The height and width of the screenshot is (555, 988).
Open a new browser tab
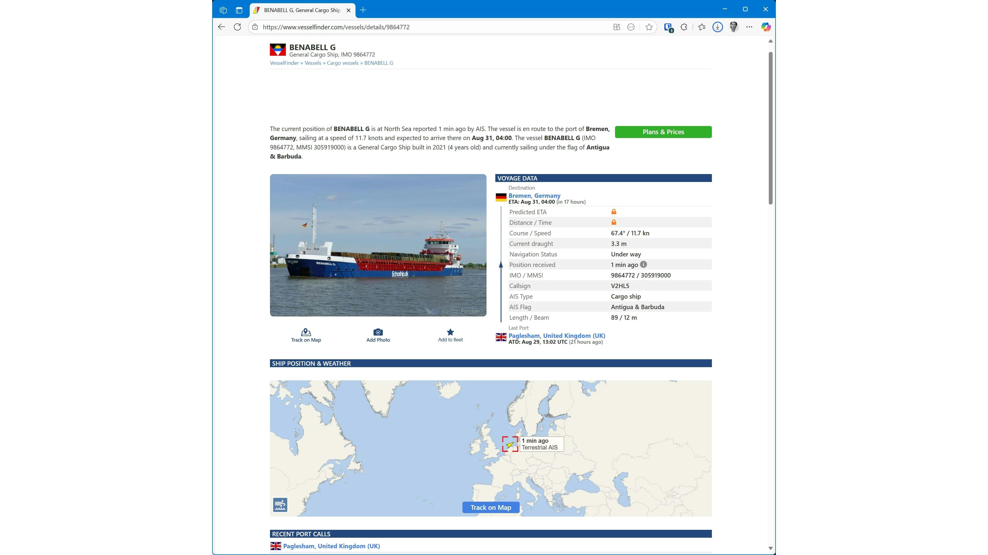pos(363,10)
